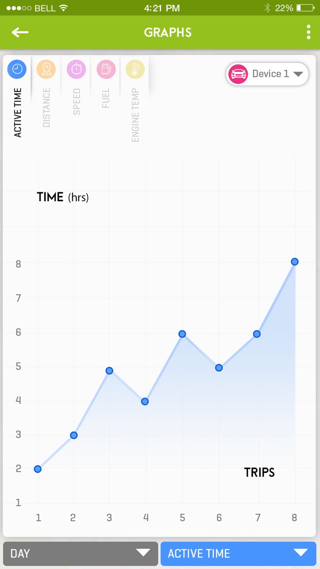Switch to the ENGINE TEMP tab label

[135, 115]
